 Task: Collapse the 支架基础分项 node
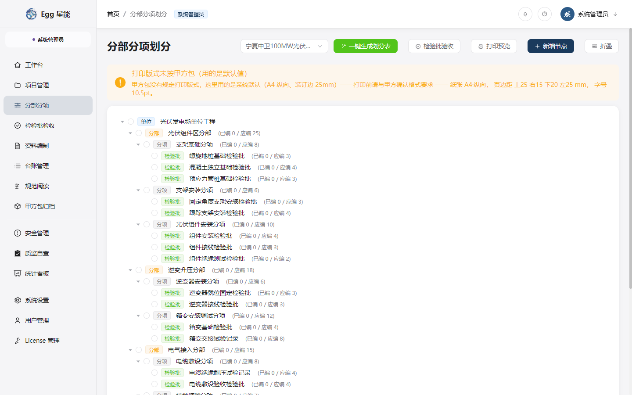tap(138, 144)
